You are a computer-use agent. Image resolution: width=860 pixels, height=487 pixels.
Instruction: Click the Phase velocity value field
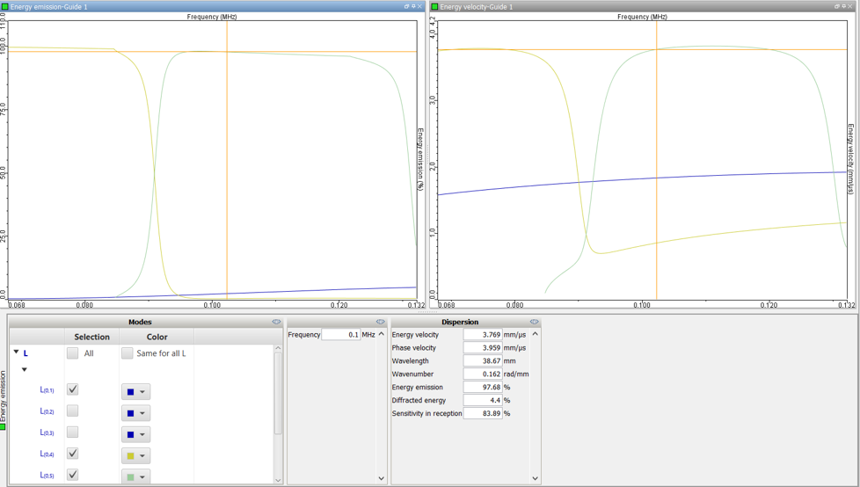point(483,348)
